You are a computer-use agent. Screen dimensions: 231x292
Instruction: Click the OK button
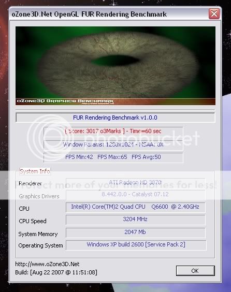pyautogui.click(x=195, y=271)
